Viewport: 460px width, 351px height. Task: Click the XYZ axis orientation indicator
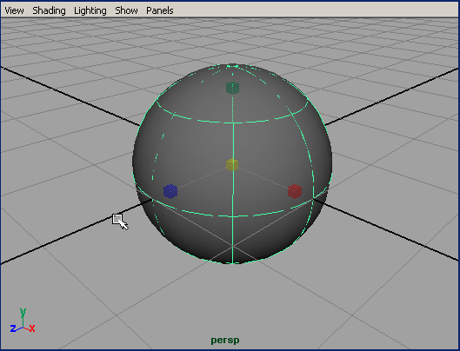23,321
